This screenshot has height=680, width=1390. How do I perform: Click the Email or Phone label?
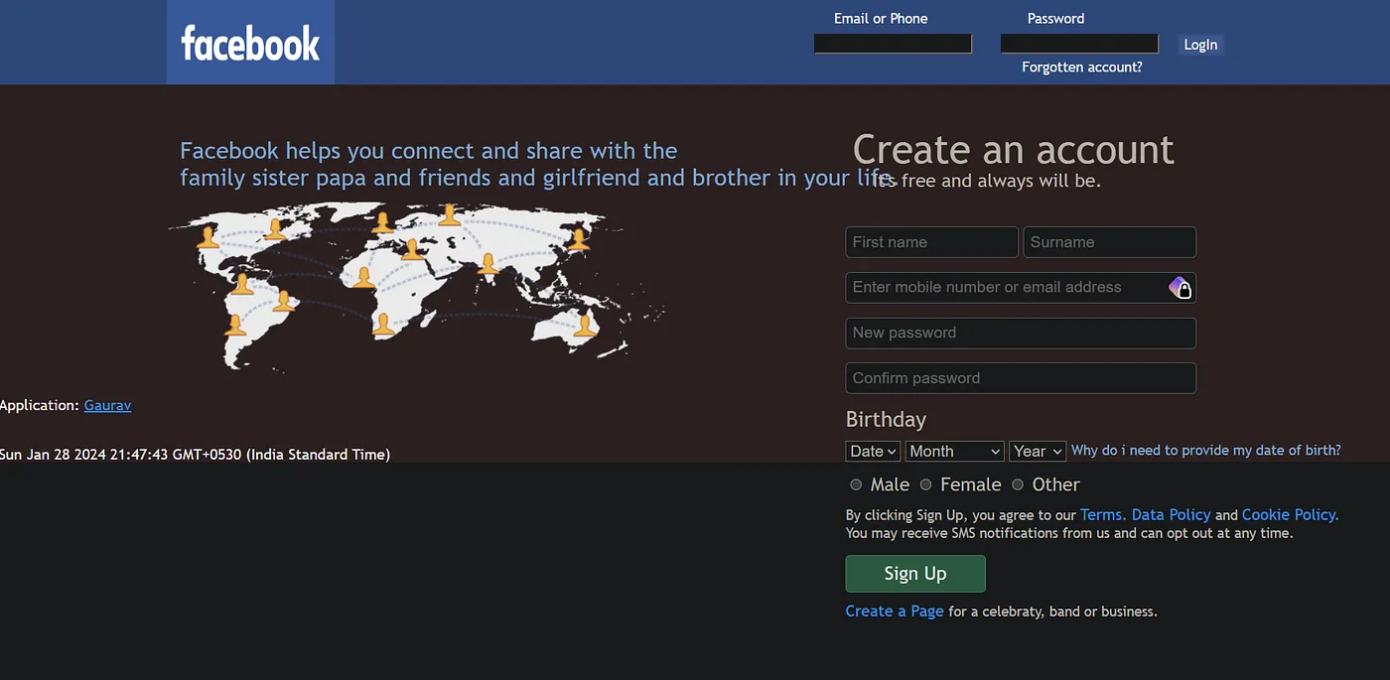pyautogui.click(x=881, y=19)
